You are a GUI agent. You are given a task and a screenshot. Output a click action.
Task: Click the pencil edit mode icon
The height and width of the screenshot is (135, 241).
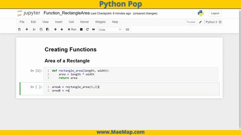tap(200, 22)
